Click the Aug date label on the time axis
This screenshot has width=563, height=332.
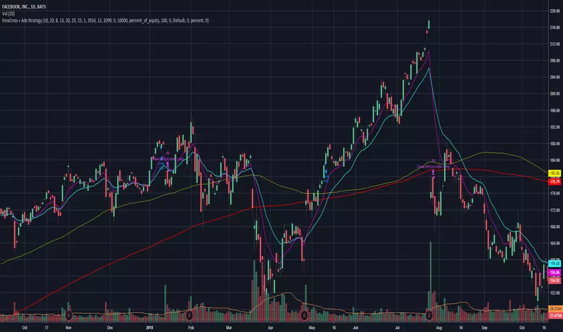coord(439,327)
